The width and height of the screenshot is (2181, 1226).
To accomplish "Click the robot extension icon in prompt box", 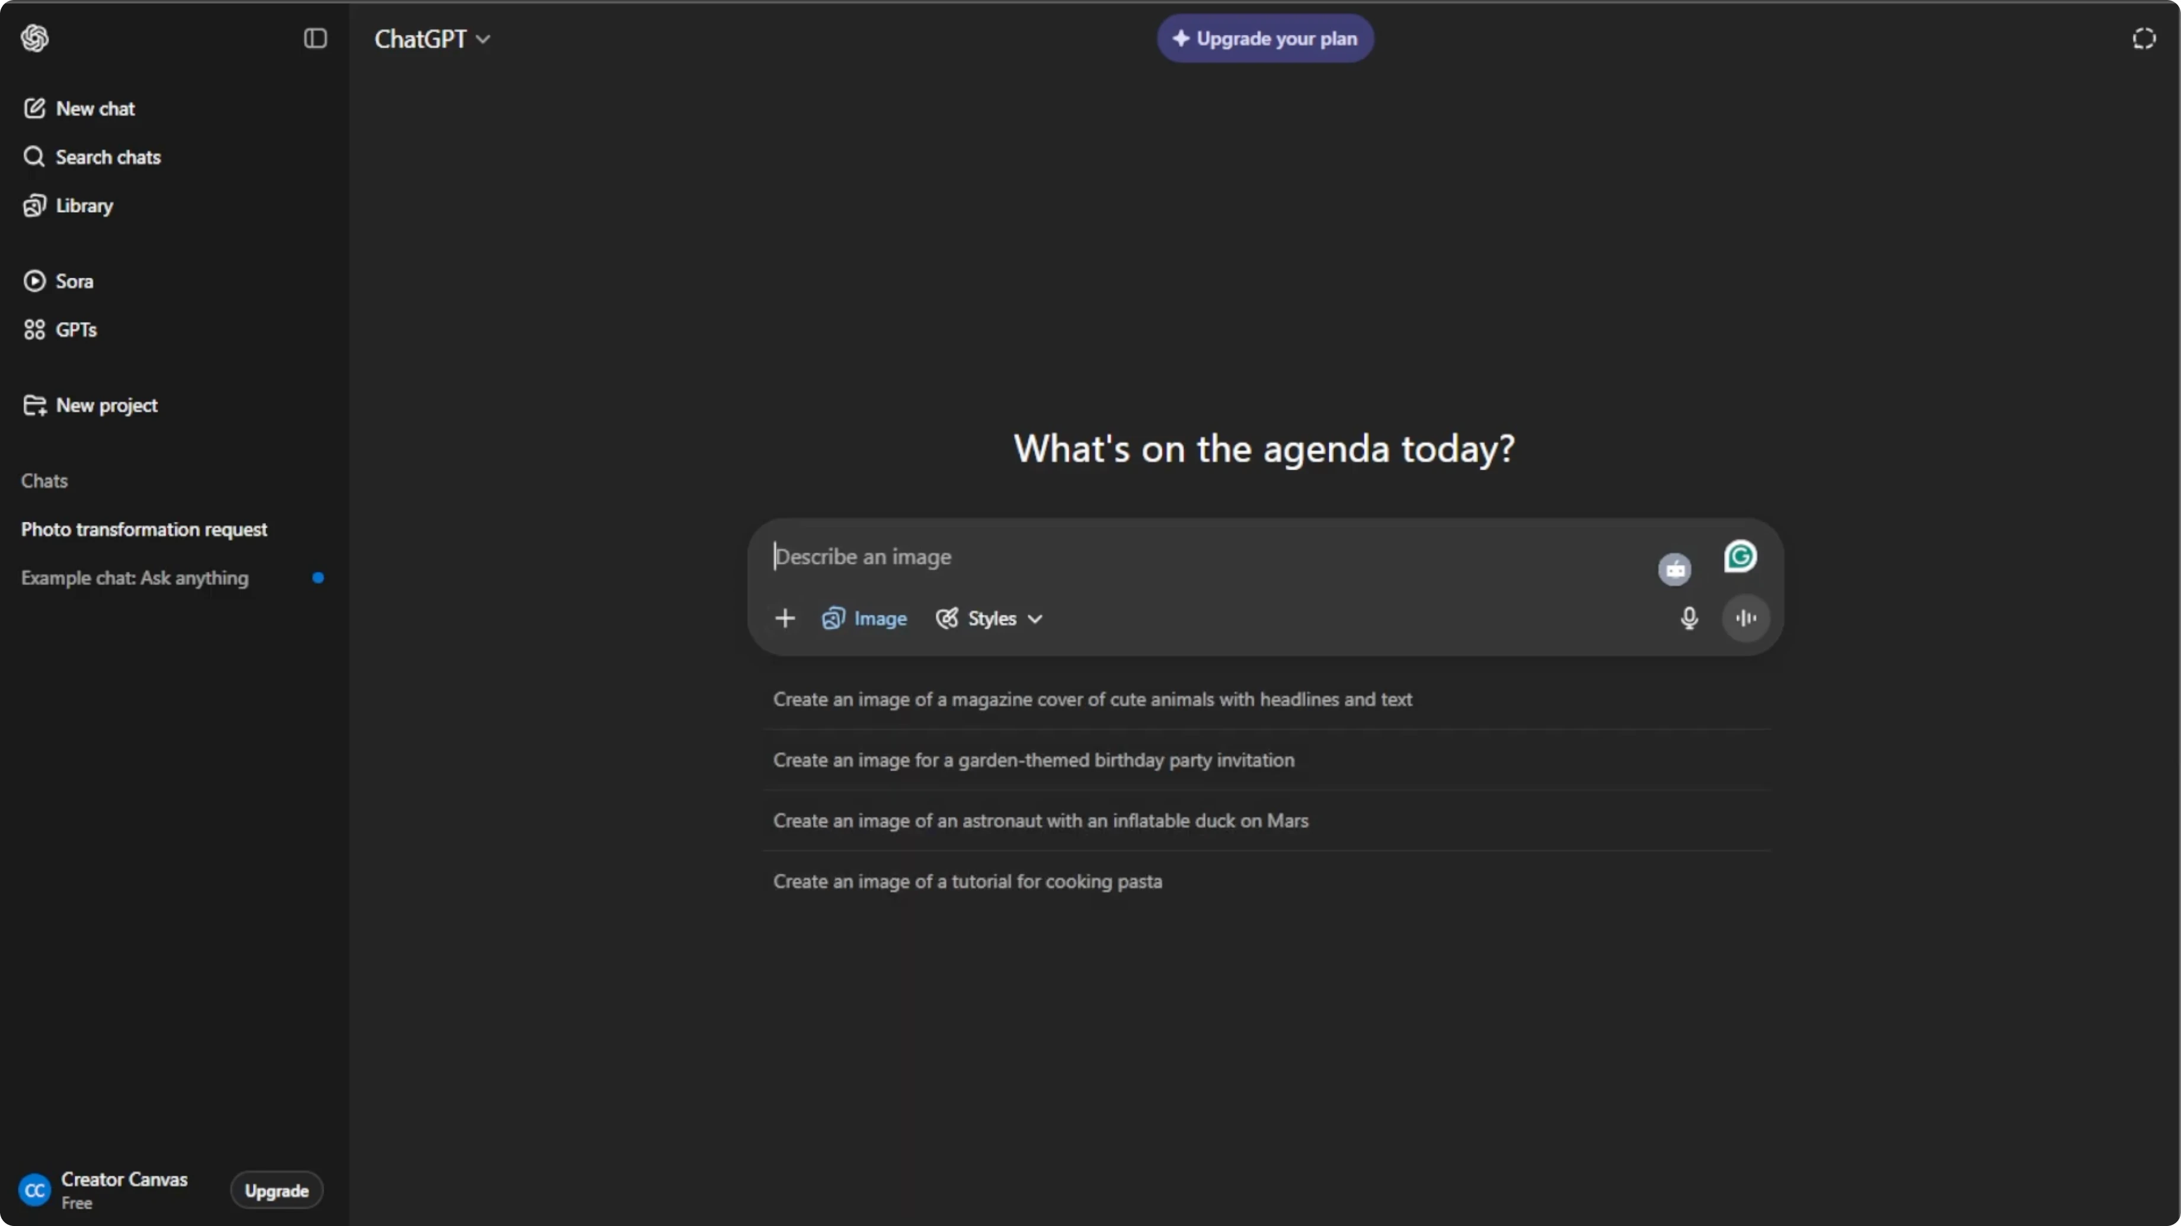I will point(1675,569).
